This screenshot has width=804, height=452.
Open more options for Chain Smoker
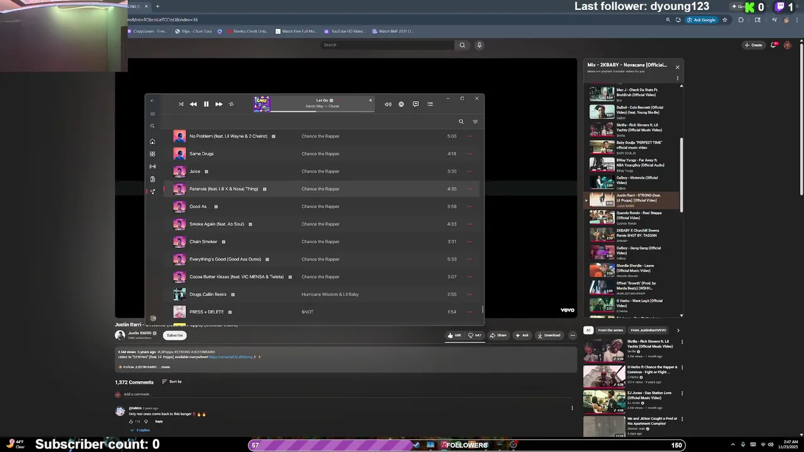469,242
